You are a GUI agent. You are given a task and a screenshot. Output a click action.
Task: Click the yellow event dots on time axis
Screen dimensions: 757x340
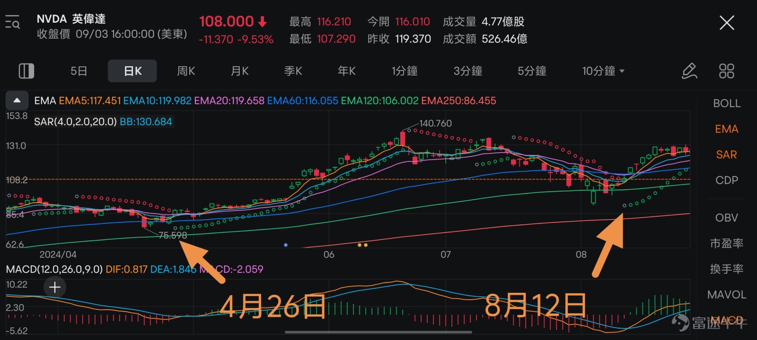pyautogui.click(x=362, y=245)
